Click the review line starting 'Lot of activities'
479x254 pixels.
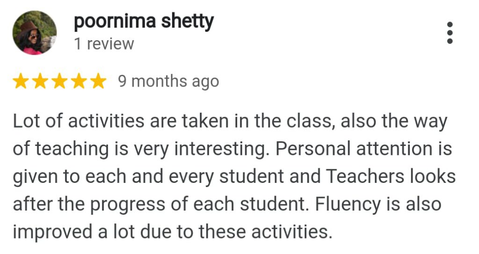[230, 121]
